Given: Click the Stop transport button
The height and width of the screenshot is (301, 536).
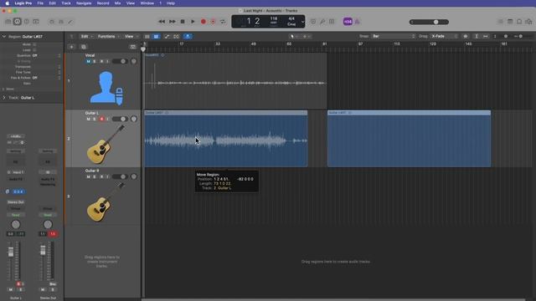Looking at the screenshot, I should click(x=183, y=22).
